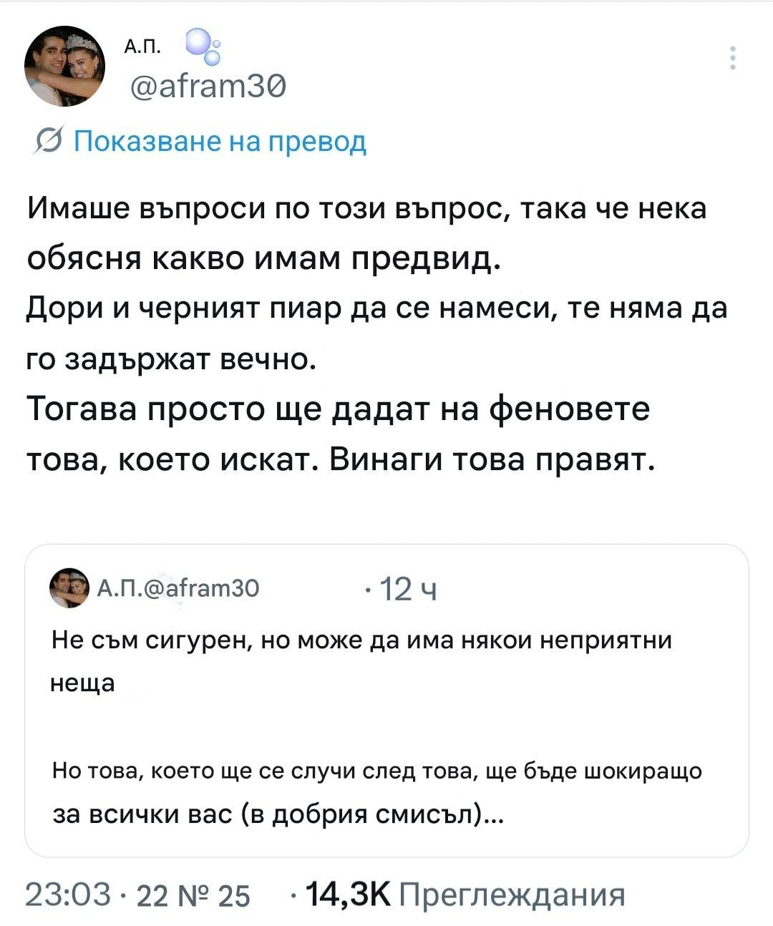The width and height of the screenshot is (773, 926).
Task: Click the small avatar in the quoted tweet
Action: point(68,590)
